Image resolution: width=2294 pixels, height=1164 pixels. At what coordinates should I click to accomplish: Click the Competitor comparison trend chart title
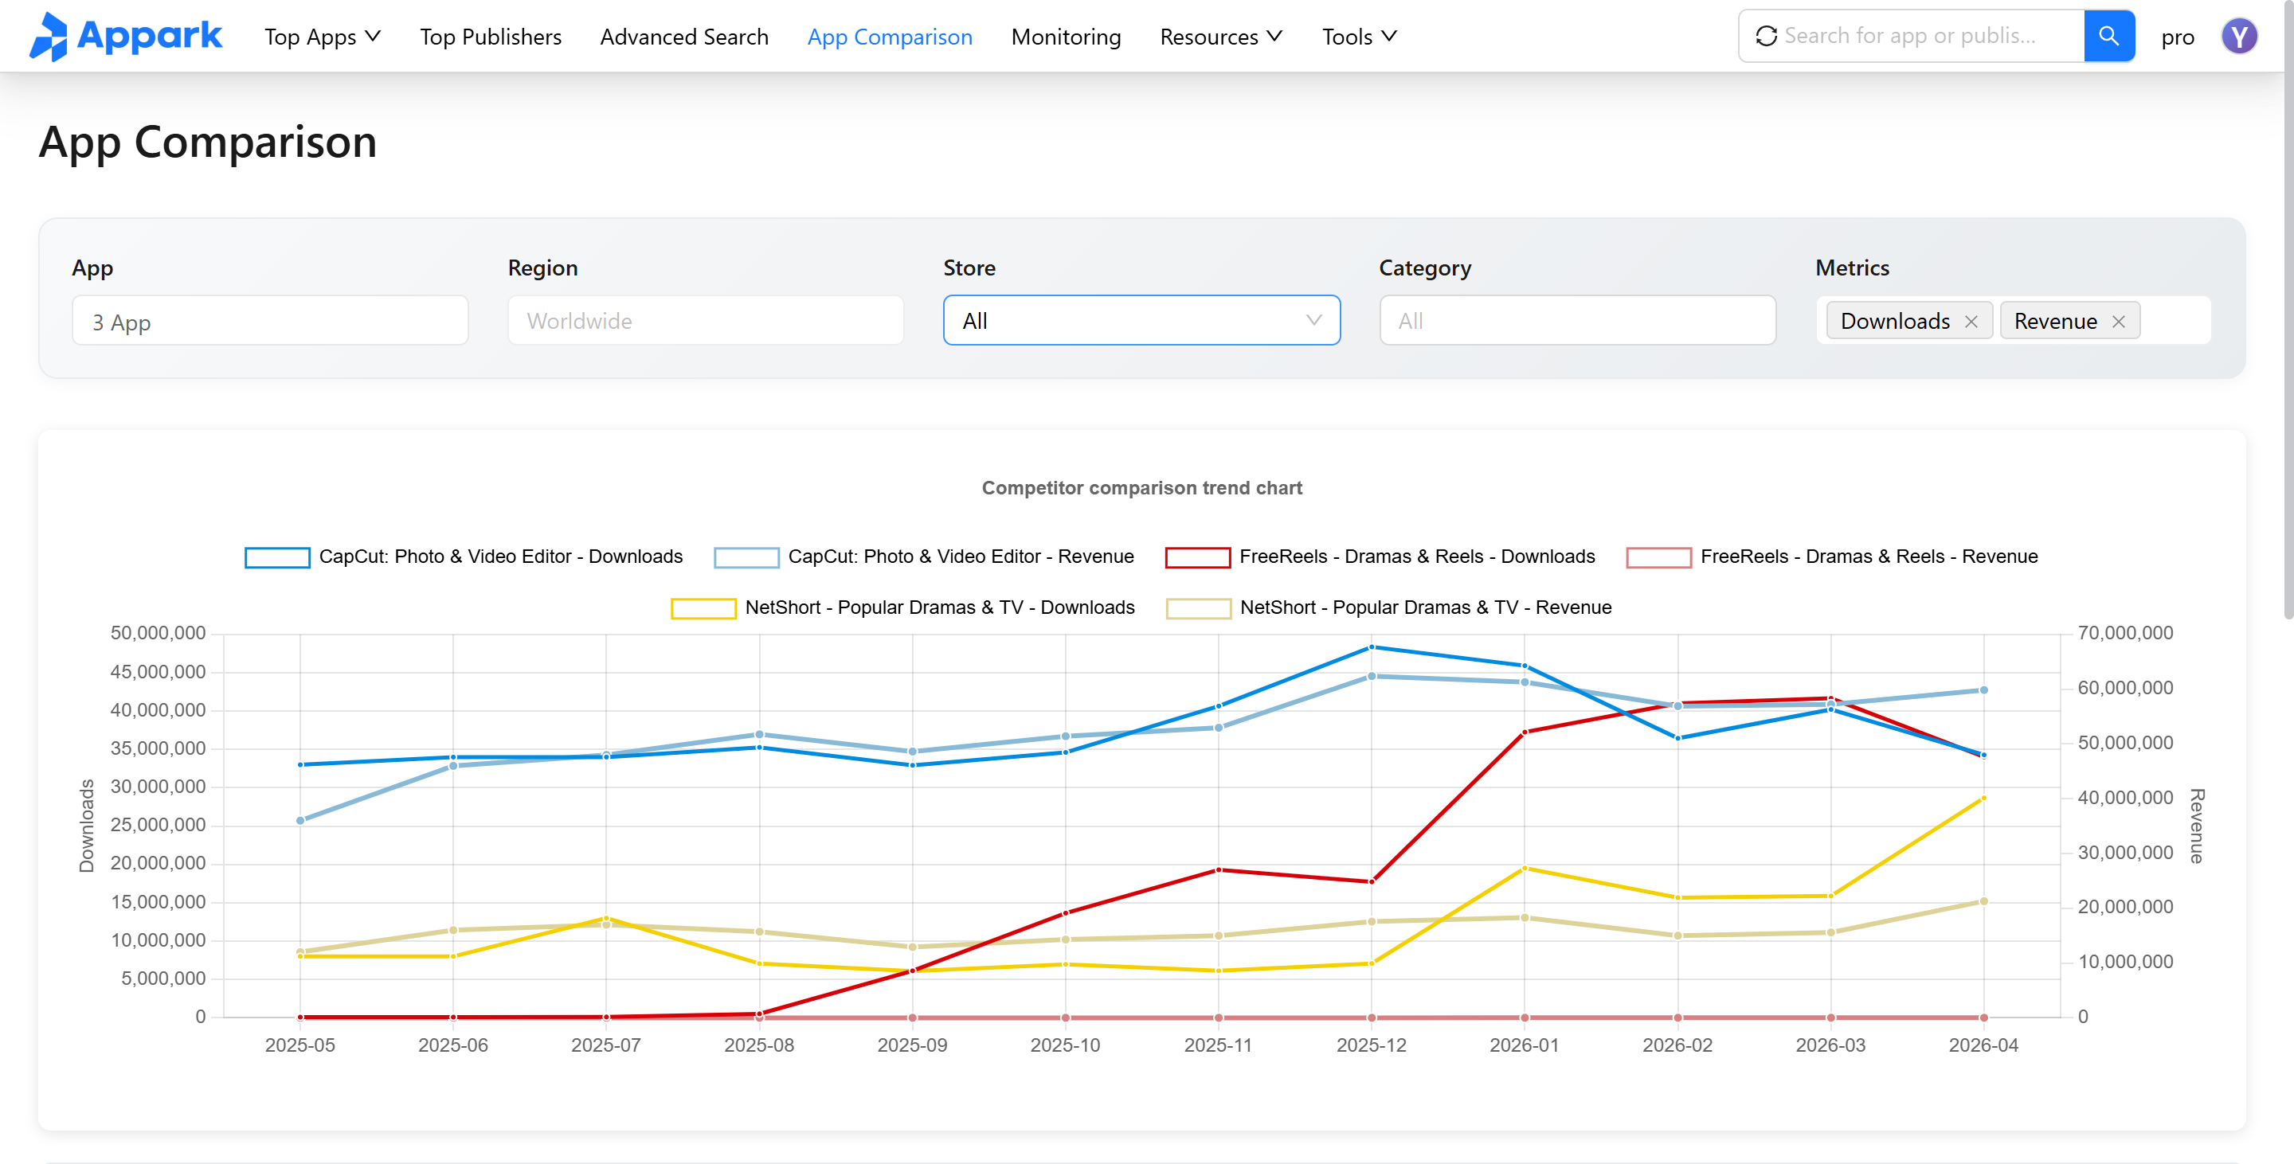tap(1141, 488)
